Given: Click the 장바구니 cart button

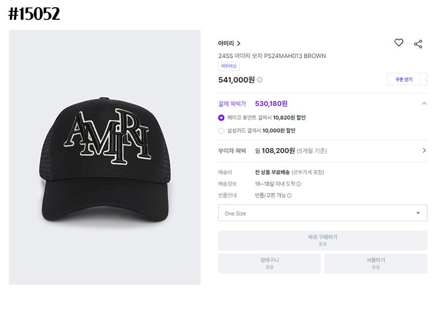Looking at the screenshot, I should [x=269, y=263].
